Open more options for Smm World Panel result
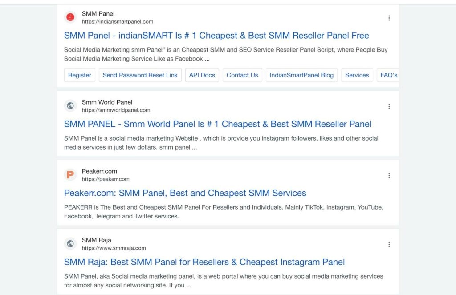This screenshot has height=295, width=456. pyautogui.click(x=389, y=106)
